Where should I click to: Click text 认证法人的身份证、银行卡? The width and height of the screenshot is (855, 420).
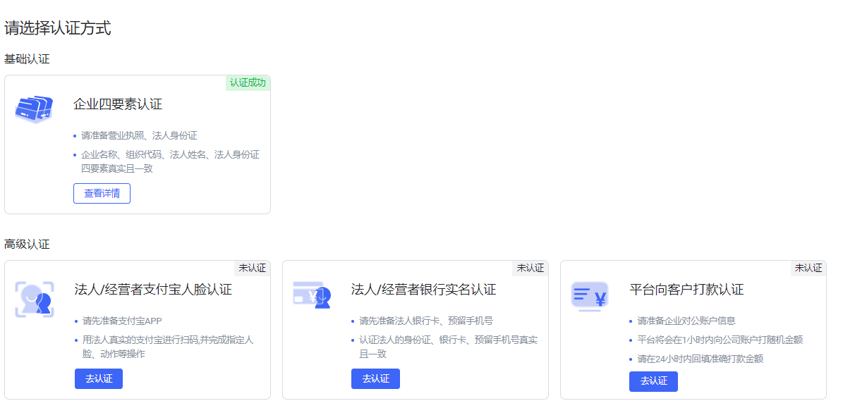[415, 340]
